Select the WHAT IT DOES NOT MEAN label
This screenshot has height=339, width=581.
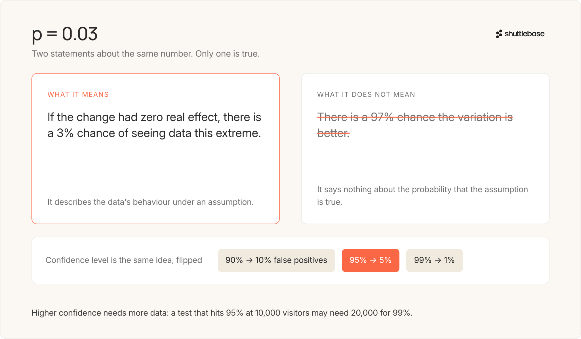[x=366, y=94]
